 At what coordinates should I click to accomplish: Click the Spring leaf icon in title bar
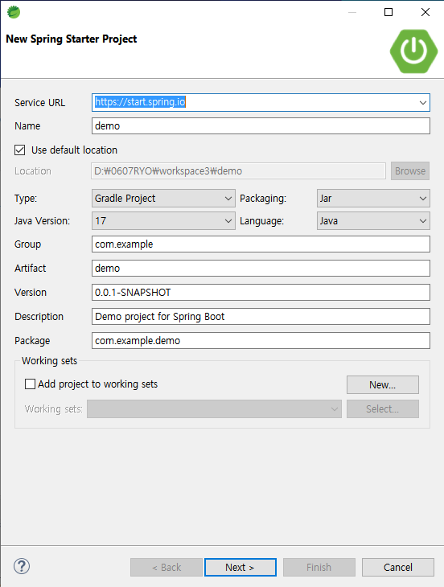pos(14,12)
